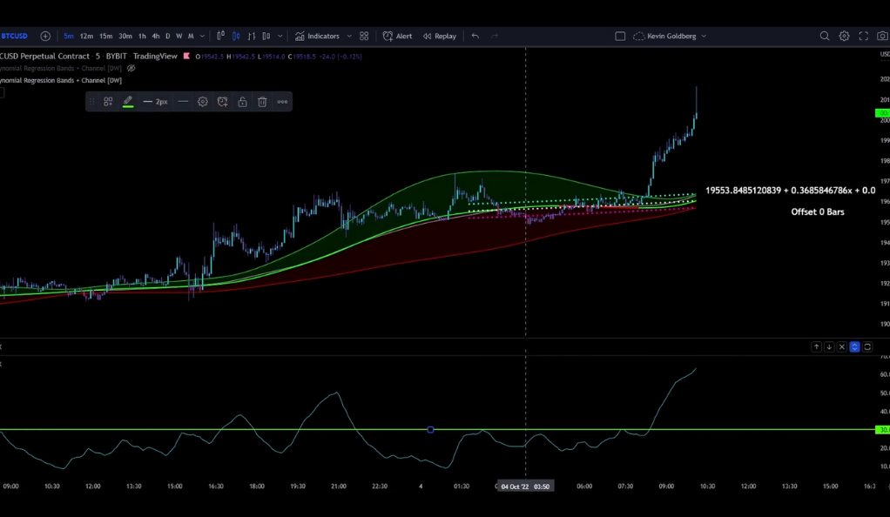
Task: Select the W weekly timeframe
Action: pos(179,36)
